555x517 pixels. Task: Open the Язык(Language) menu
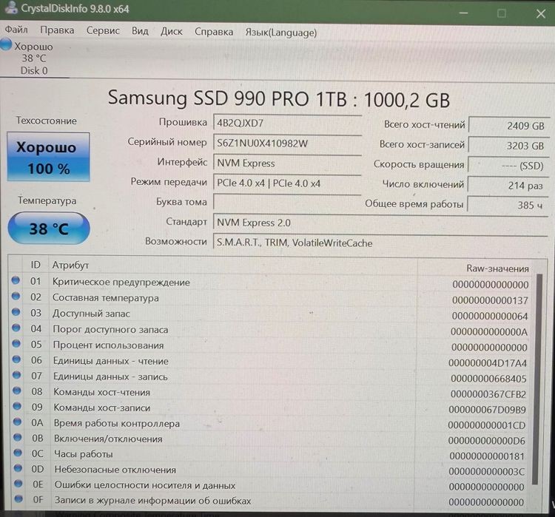click(x=281, y=33)
